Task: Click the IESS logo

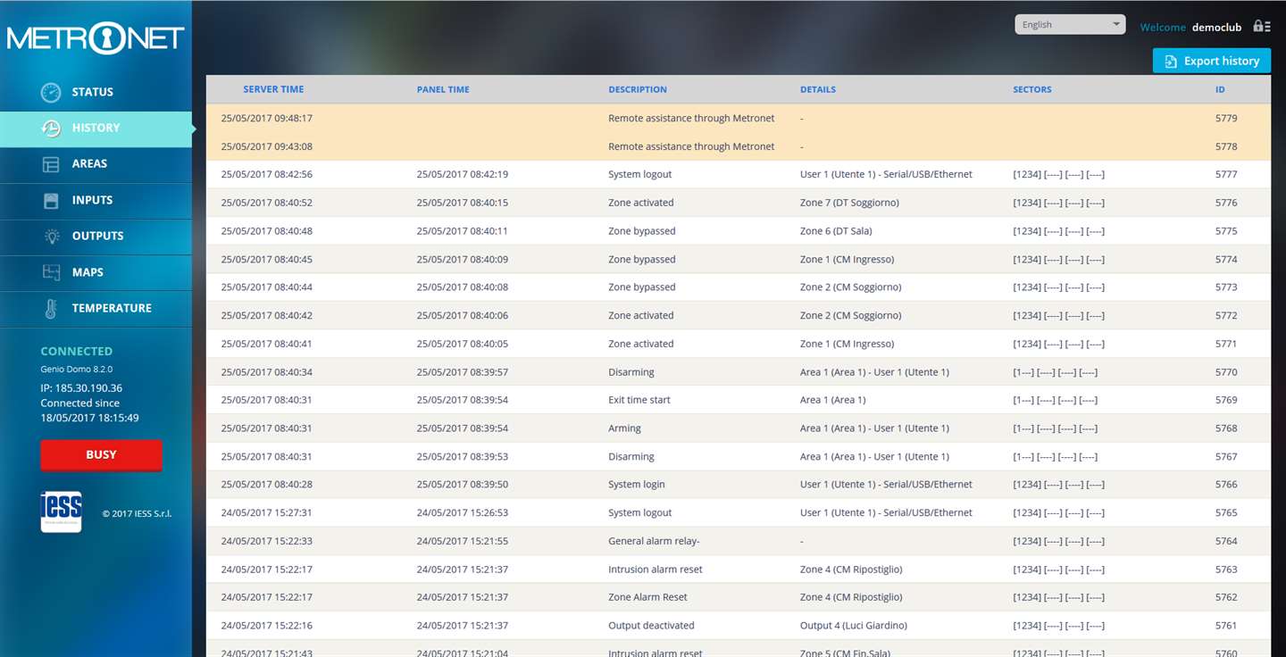Action: (61, 511)
